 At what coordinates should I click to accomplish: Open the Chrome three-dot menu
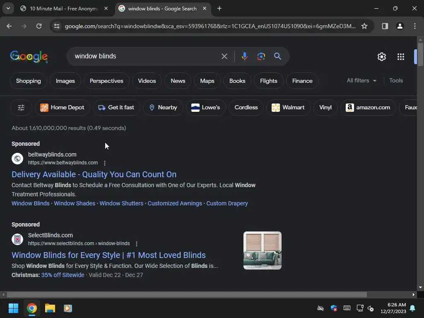(x=415, y=26)
